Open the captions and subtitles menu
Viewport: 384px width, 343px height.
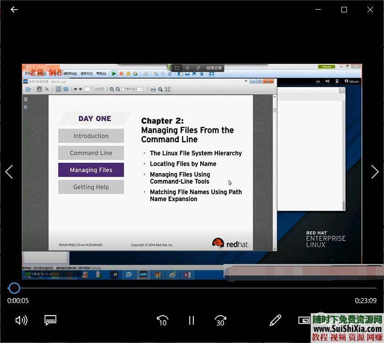(x=50, y=320)
